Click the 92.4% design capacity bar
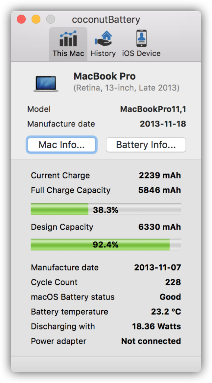This screenshot has width=212, height=383. pos(106,245)
